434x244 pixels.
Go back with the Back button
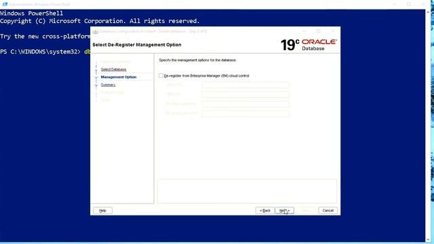(x=265, y=211)
